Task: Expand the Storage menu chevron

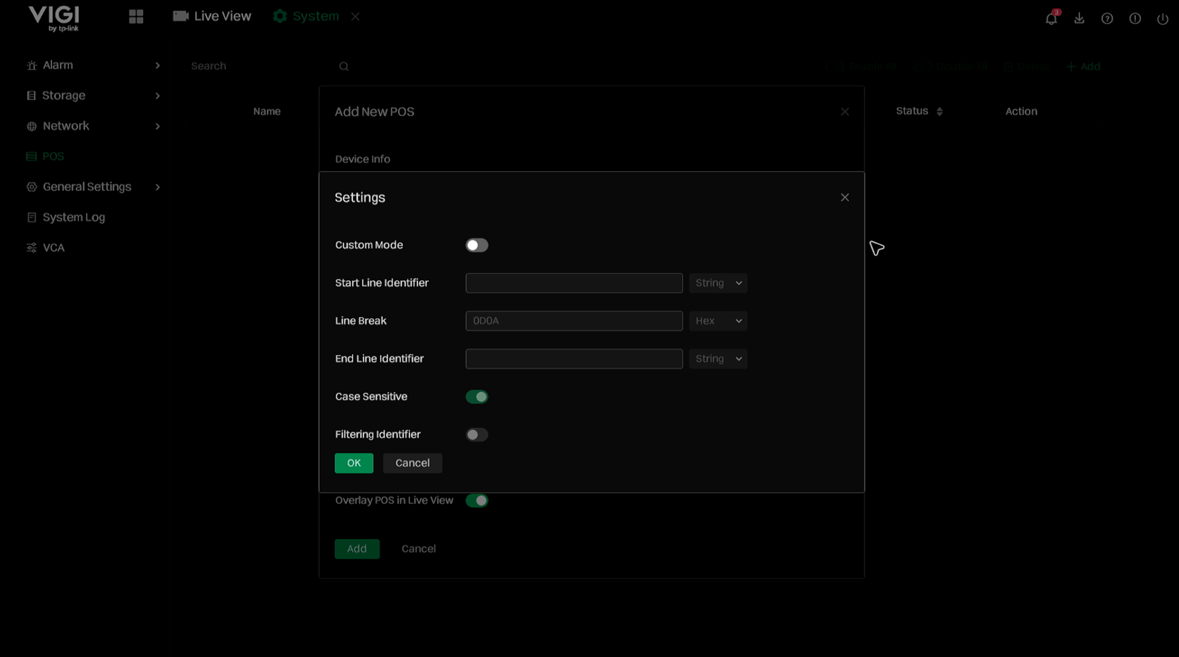Action: point(158,96)
